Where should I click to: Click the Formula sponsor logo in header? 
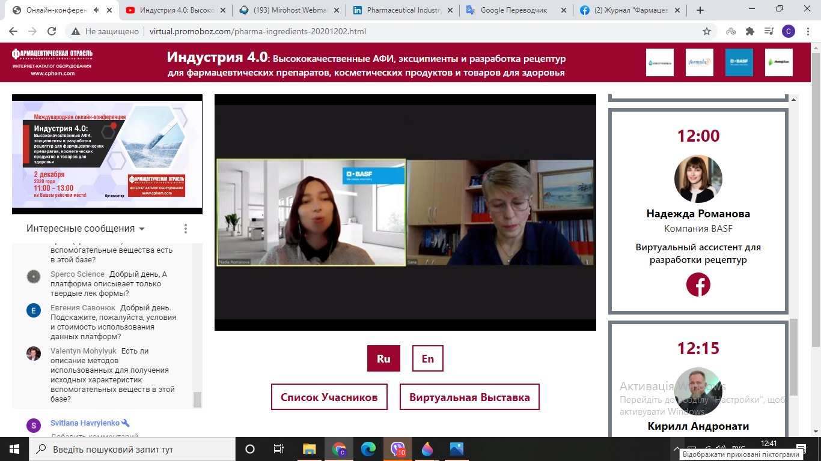[x=699, y=62]
